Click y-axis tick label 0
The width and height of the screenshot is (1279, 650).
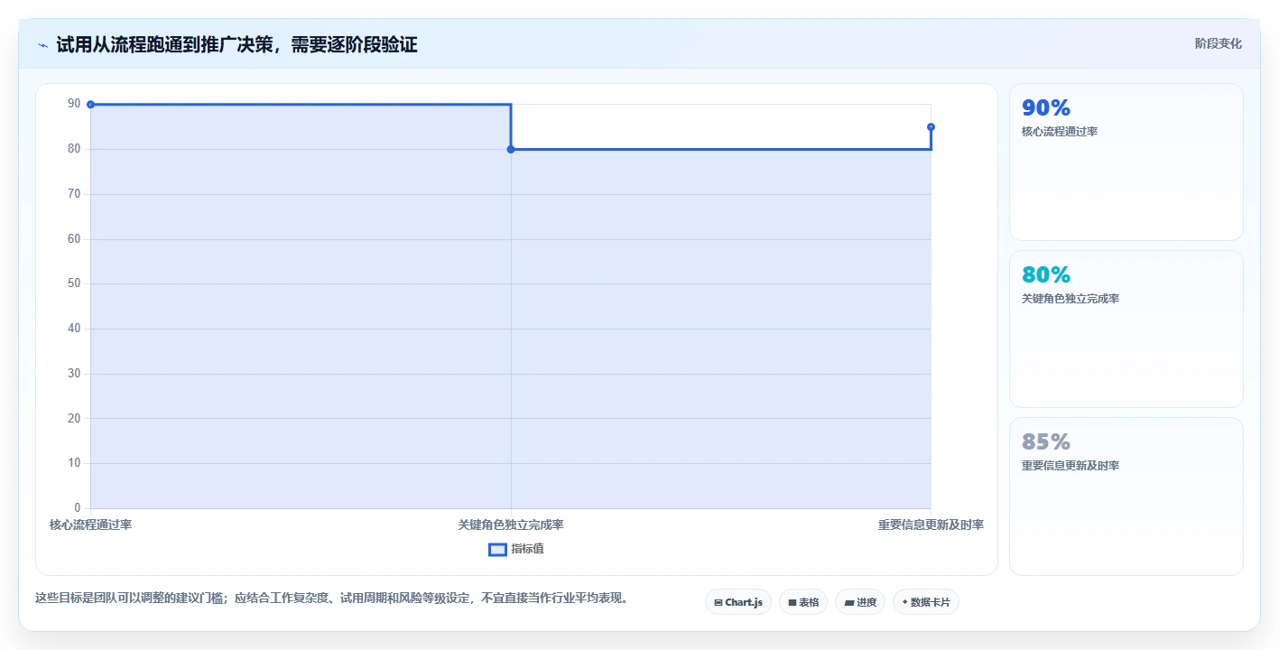pyautogui.click(x=78, y=508)
